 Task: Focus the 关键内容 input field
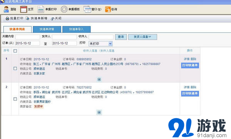[x=28, y=37]
